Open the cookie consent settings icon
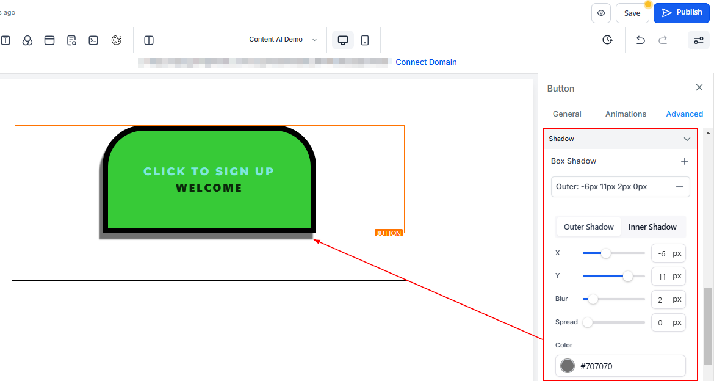Viewport: 714px width, 381px height. click(x=117, y=40)
